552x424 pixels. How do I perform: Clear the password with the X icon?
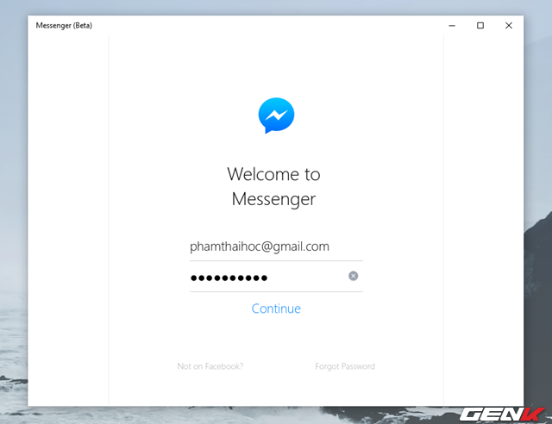pyautogui.click(x=353, y=276)
